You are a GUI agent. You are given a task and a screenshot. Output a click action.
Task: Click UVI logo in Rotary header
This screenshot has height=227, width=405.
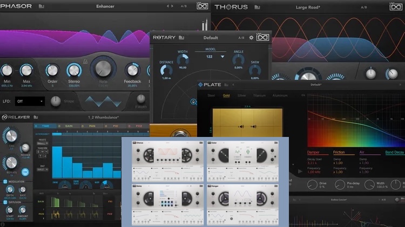tap(262, 37)
